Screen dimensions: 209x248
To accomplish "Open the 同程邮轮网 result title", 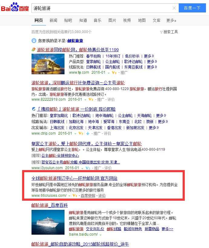I will pyautogui.click(x=78, y=50).
